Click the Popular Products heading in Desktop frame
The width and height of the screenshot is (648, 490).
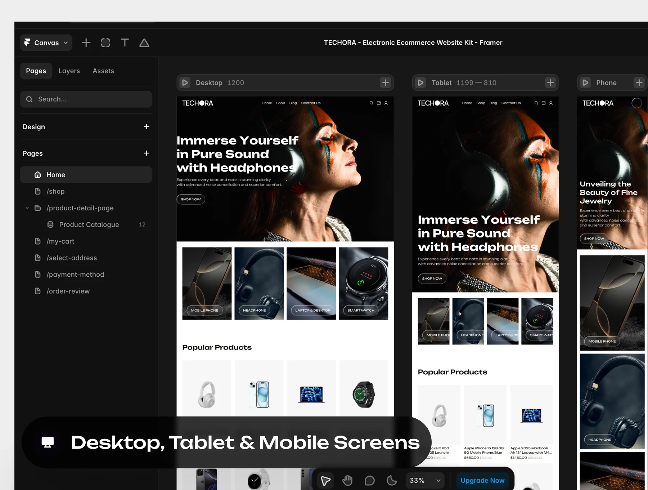pos(217,347)
